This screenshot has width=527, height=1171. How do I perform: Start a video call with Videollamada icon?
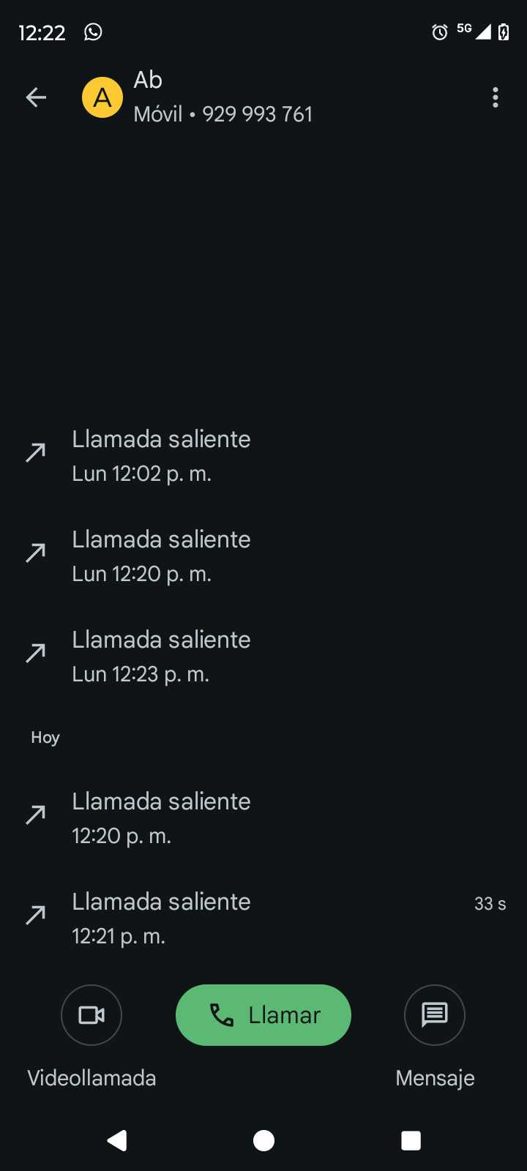91,1015
